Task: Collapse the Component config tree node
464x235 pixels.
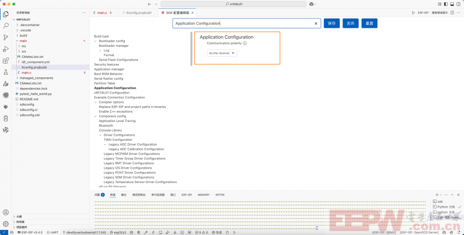Action: point(96,116)
